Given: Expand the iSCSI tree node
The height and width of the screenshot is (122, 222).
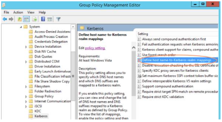Looking at the screenshot, I should [26, 106].
